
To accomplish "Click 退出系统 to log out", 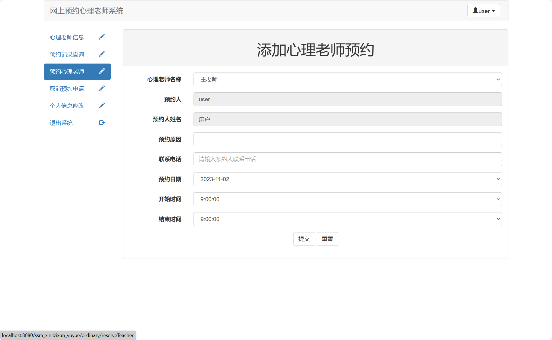I will (61, 123).
